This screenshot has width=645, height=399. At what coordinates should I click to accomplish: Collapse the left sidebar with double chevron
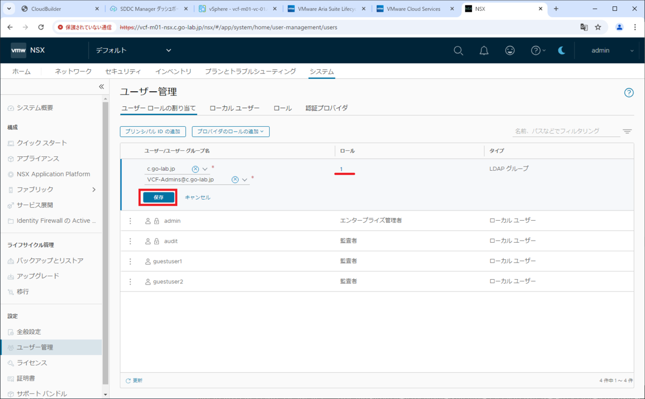coord(101,86)
